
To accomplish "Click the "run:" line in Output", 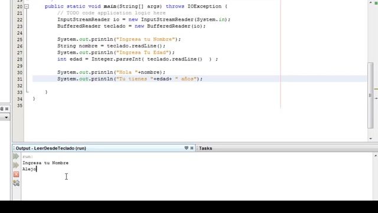I will point(28,157).
